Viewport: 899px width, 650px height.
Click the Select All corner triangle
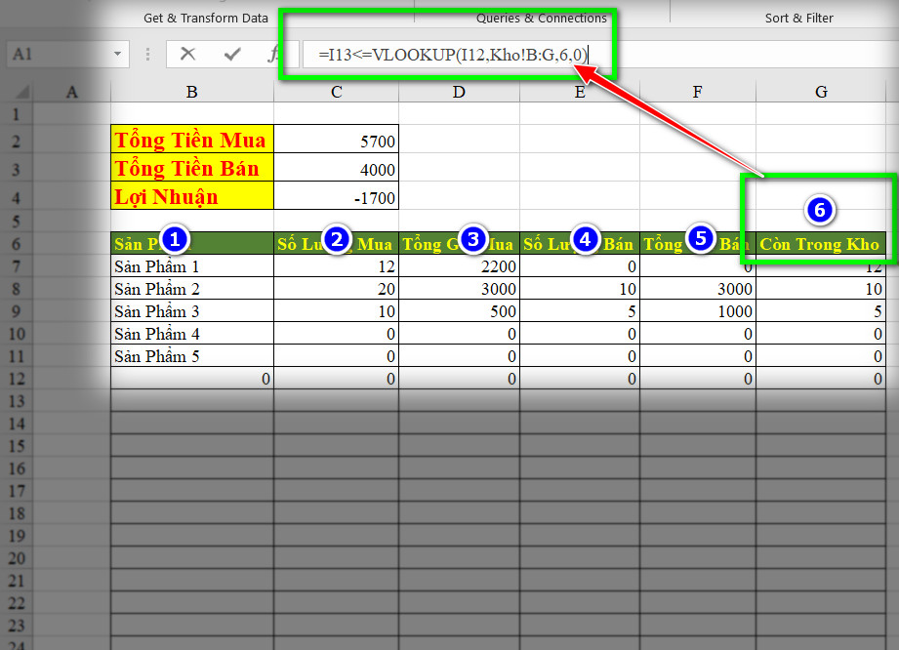tap(21, 93)
